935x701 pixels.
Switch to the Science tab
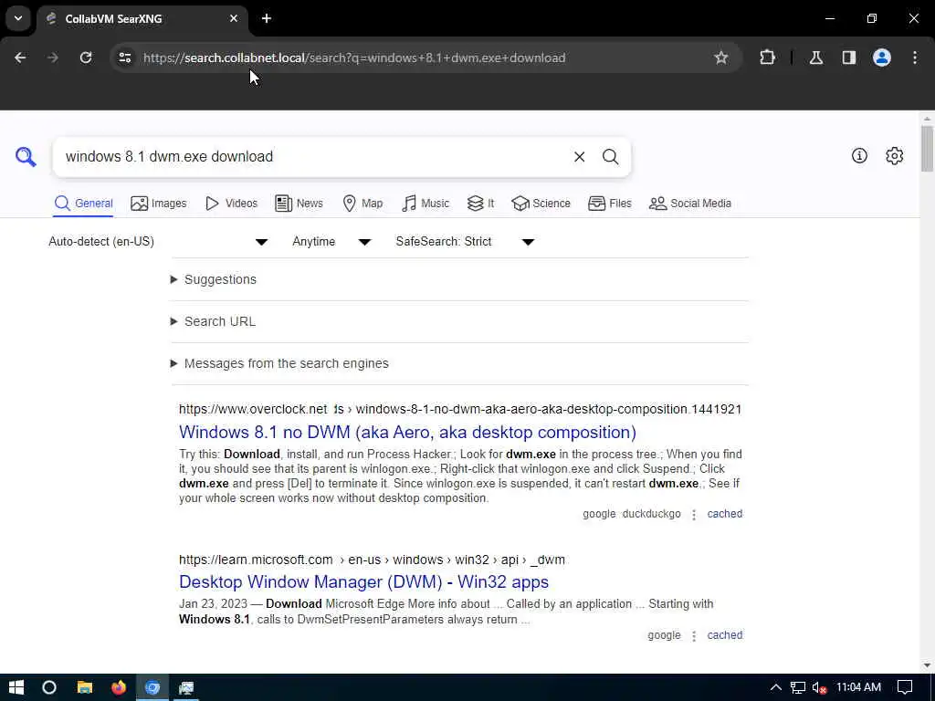[x=541, y=204]
